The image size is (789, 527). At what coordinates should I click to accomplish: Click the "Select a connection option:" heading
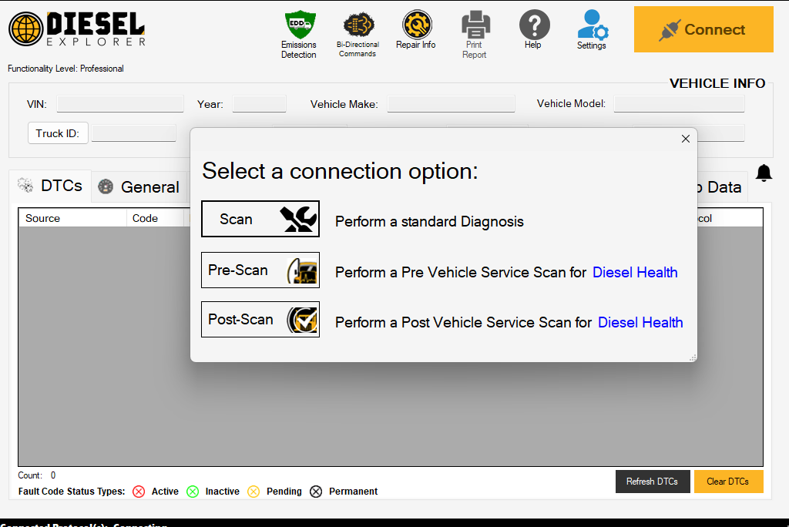(x=340, y=171)
